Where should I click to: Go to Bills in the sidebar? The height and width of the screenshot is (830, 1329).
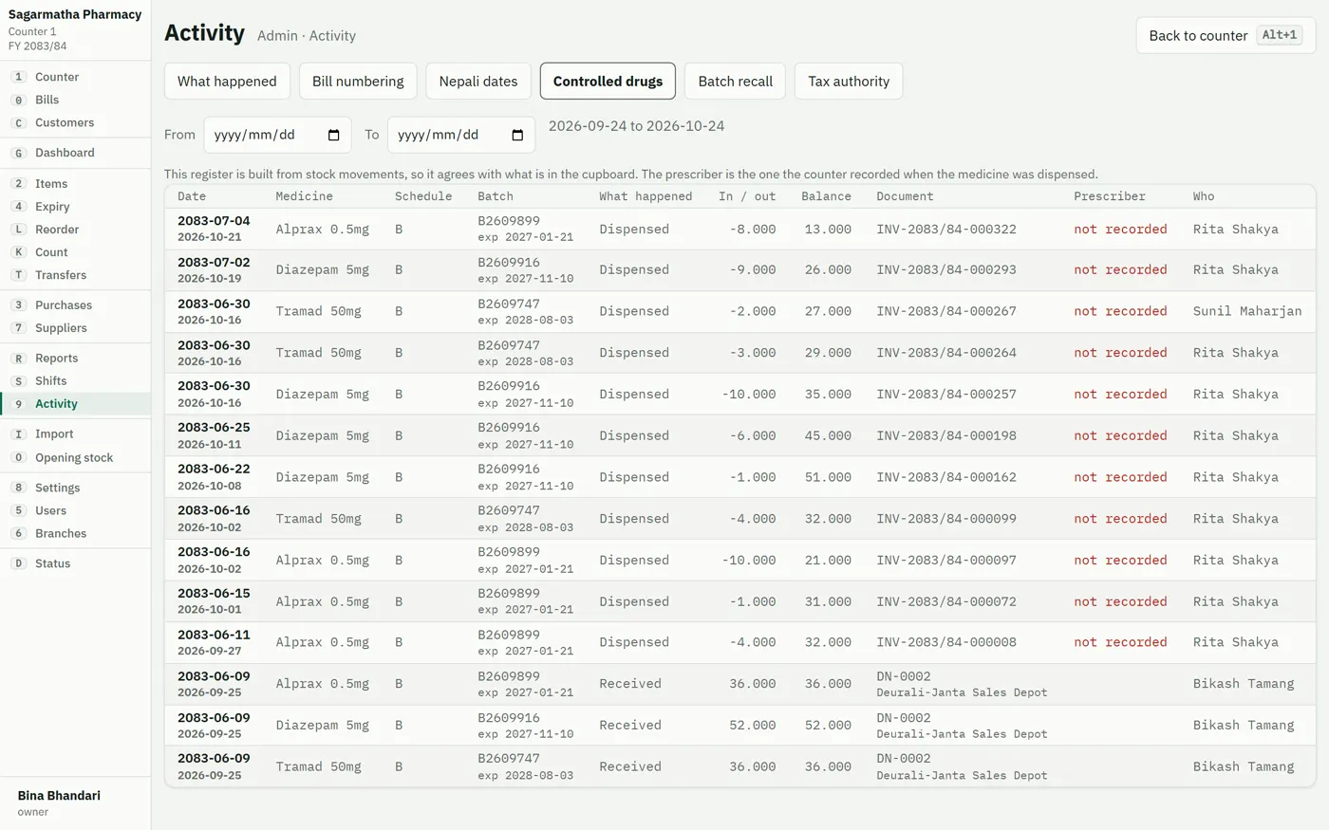(75, 100)
